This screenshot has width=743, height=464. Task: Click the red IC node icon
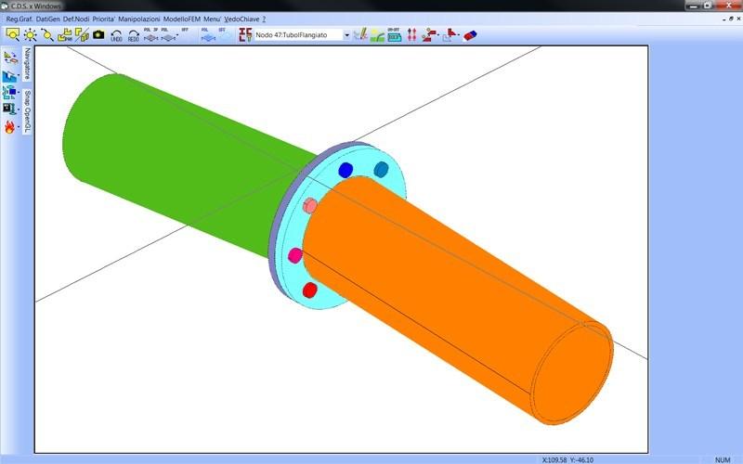245,34
